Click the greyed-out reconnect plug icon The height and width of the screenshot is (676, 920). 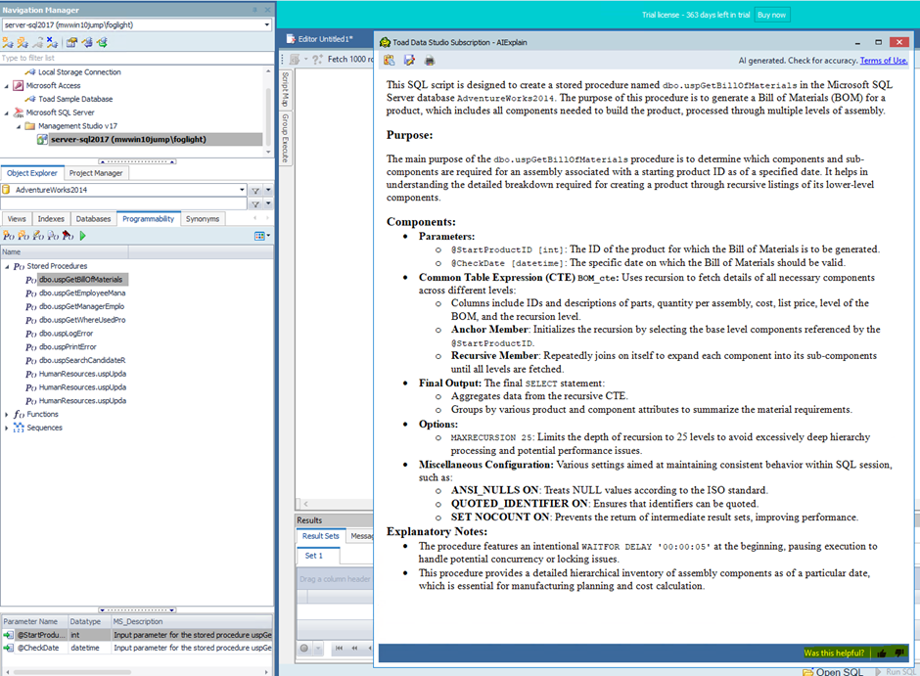click(x=37, y=42)
